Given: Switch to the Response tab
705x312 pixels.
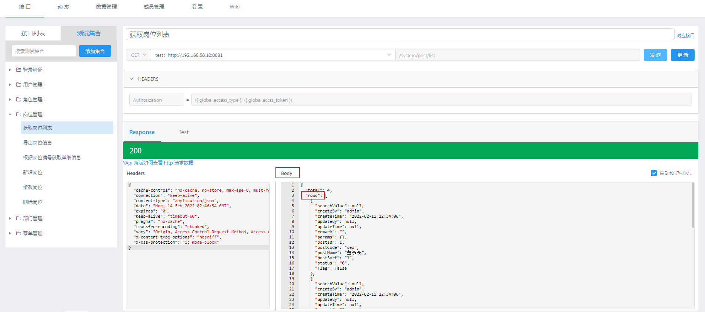Looking at the screenshot, I should pos(142,132).
